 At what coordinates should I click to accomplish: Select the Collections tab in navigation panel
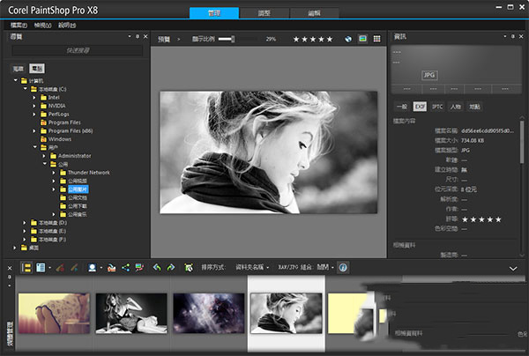18,69
